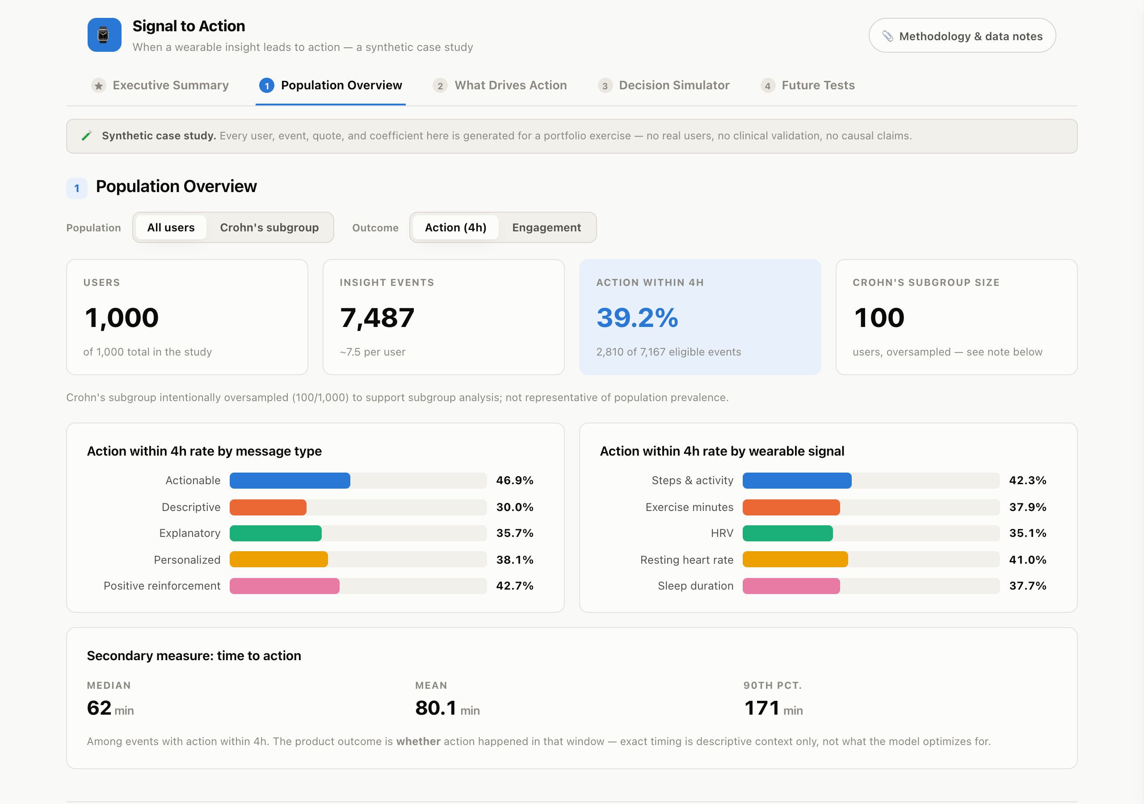Click the 90th pct 171 min value

point(773,708)
